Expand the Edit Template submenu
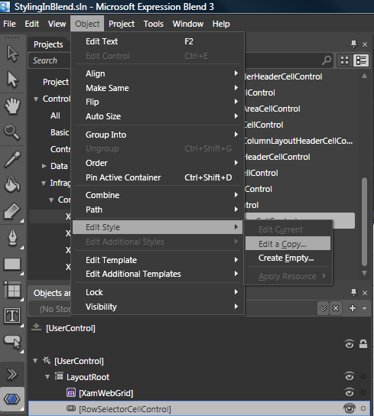 [x=158, y=260]
